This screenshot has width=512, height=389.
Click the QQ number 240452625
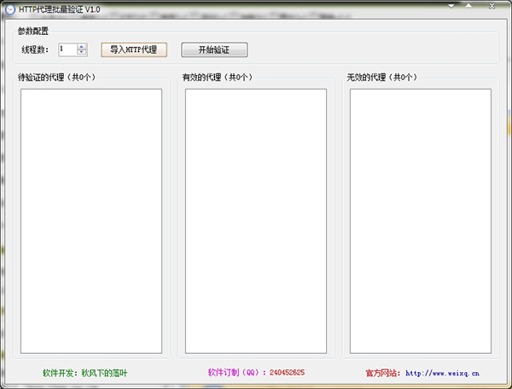point(288,373)
